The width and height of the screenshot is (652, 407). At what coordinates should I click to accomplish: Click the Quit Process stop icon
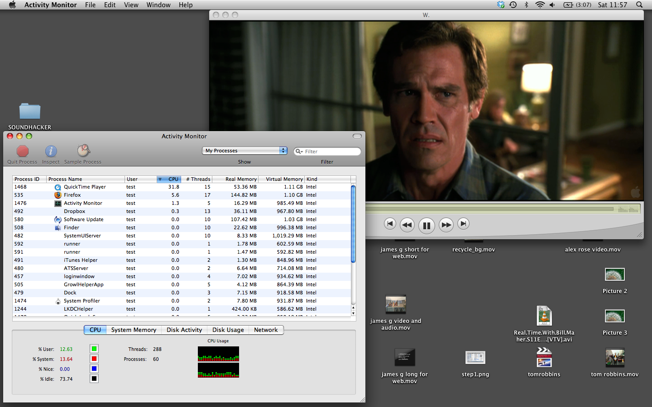23,151
